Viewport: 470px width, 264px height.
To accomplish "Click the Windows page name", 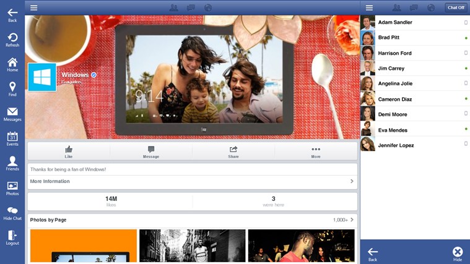I will pos(75,75).
